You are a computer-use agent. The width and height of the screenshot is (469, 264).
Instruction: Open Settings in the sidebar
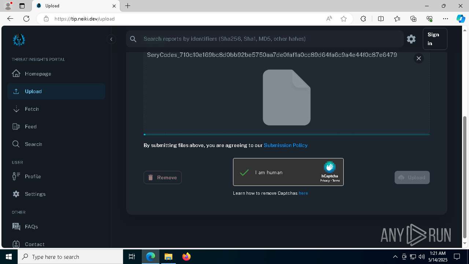(56, 194)
